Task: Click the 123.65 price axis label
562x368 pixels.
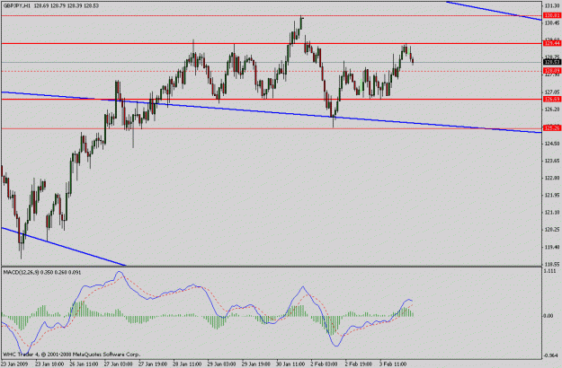Action: pyautogui.click(x=553, y=161)
